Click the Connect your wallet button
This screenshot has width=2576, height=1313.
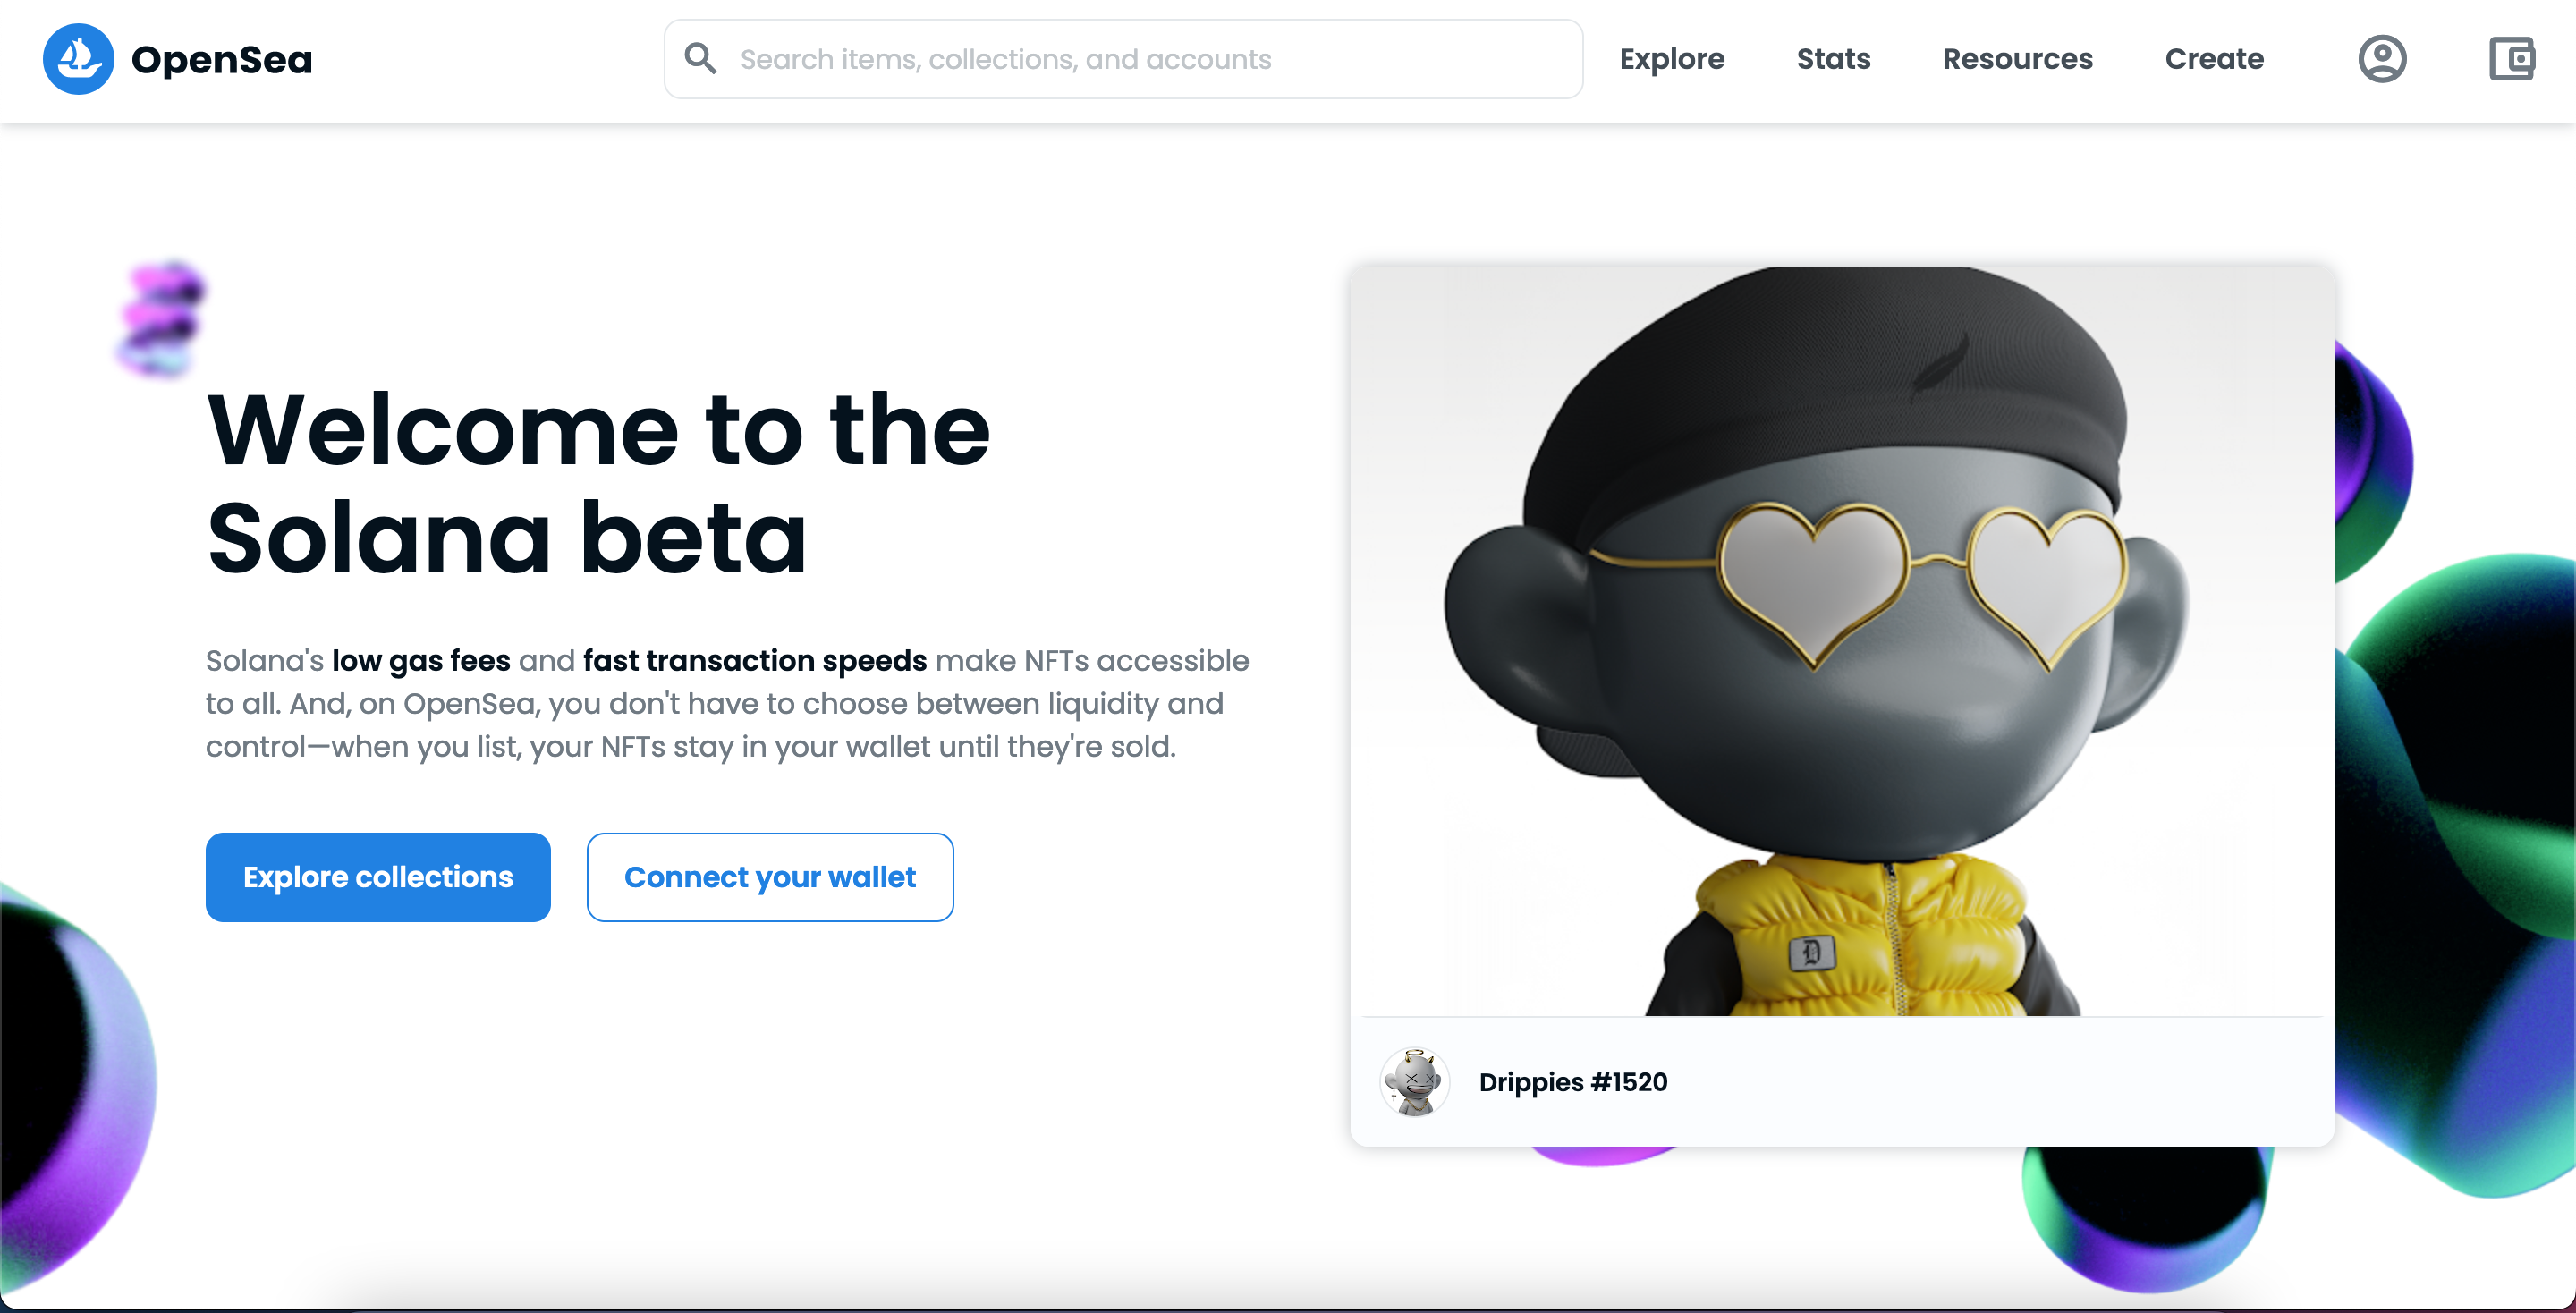[x=770, y=876]
